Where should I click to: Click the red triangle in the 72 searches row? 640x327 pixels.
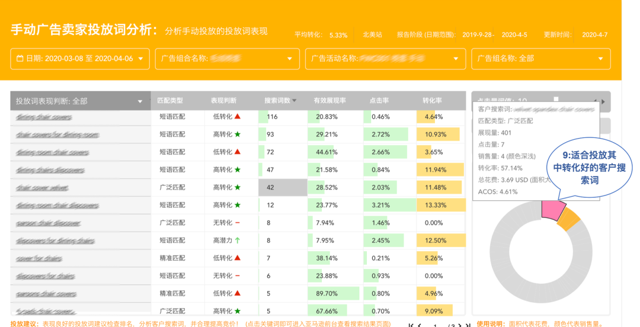[x=238, y=152]
